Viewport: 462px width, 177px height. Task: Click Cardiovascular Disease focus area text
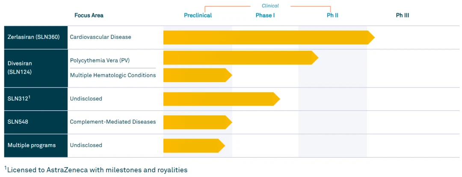click(x=101, y=37)
